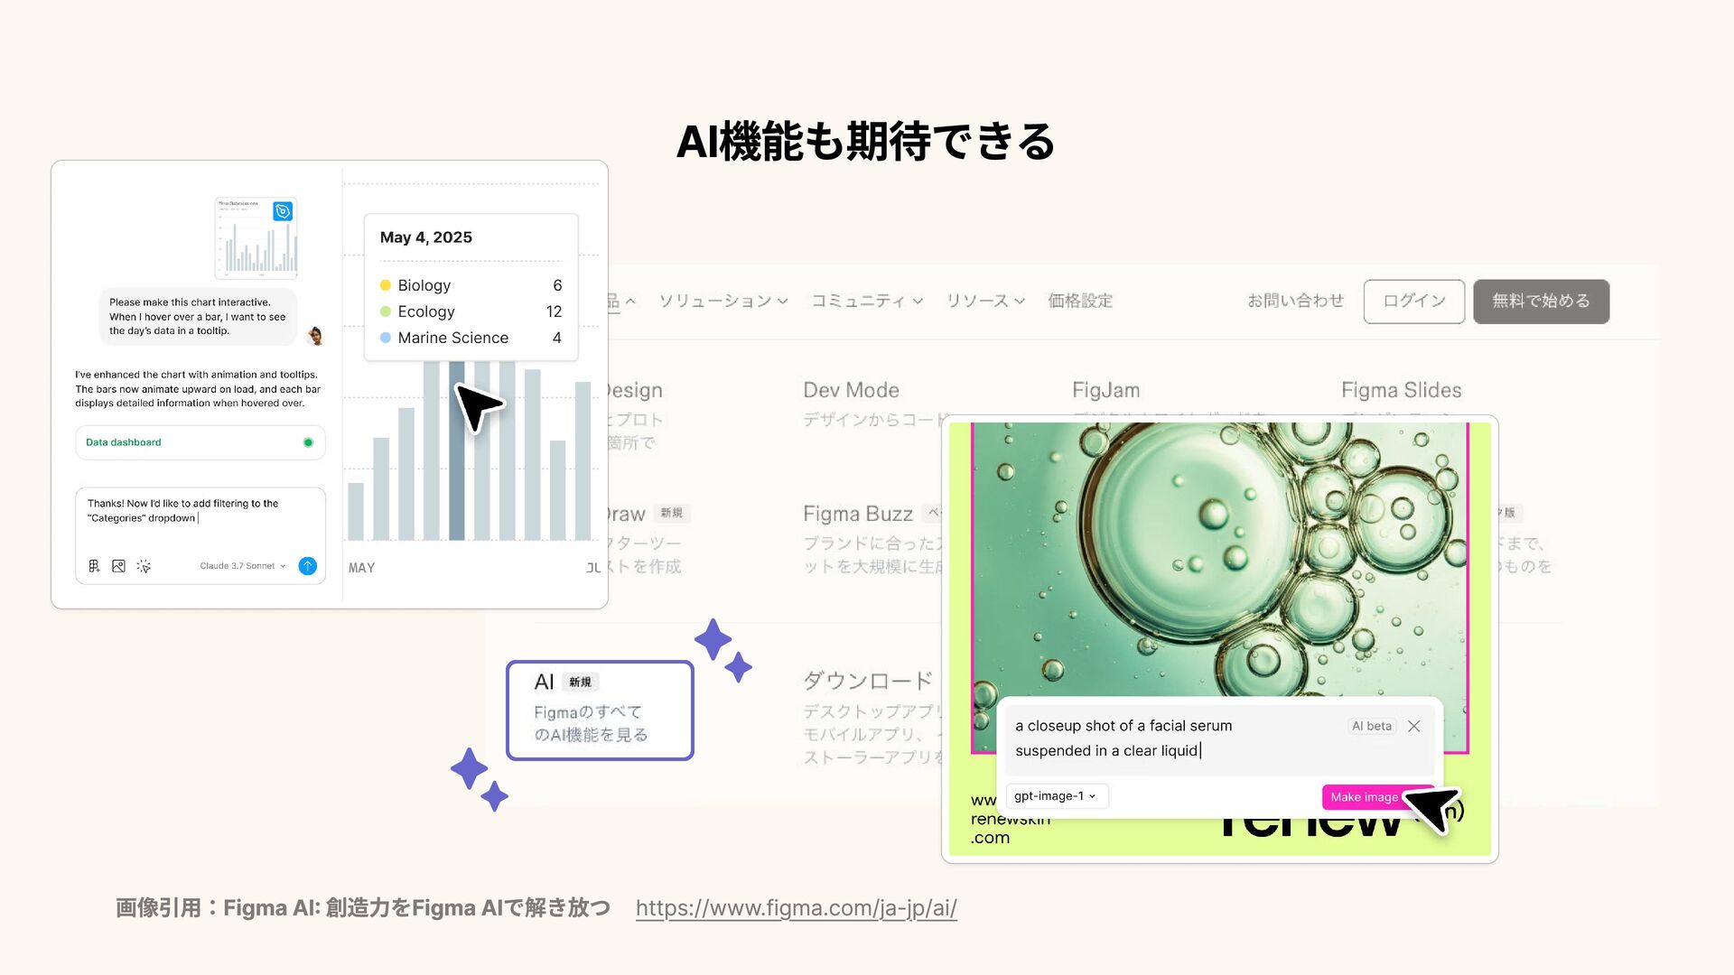Close the AI image prompt popup
The height and width of the screenshot is (975, 1734).
pyautogui.click(x=1414, y=726)
